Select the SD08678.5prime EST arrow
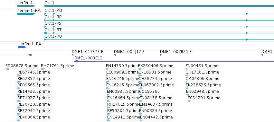Screen dimensions: 274x122 tap(7, 69)
